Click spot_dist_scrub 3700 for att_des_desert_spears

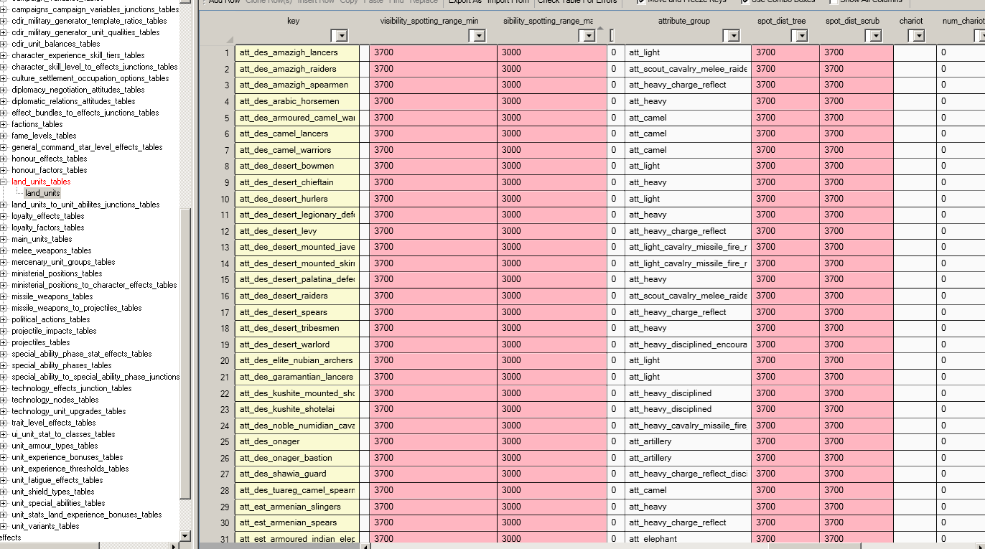pos(856,312)
